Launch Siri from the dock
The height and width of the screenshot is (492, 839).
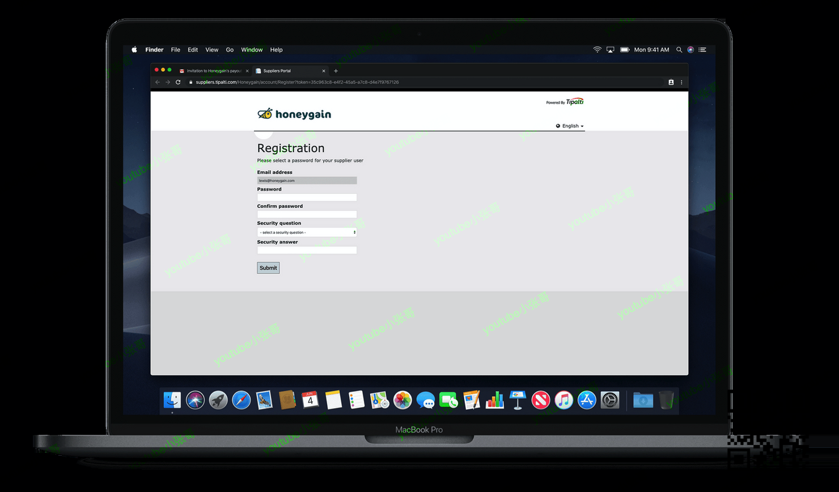[195, 400]
